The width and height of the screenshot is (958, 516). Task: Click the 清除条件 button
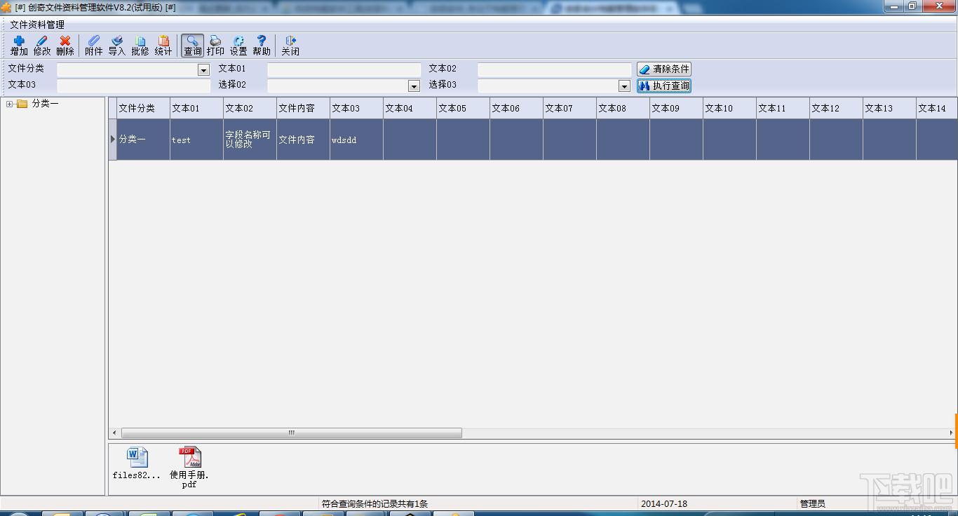coord(664,69)
